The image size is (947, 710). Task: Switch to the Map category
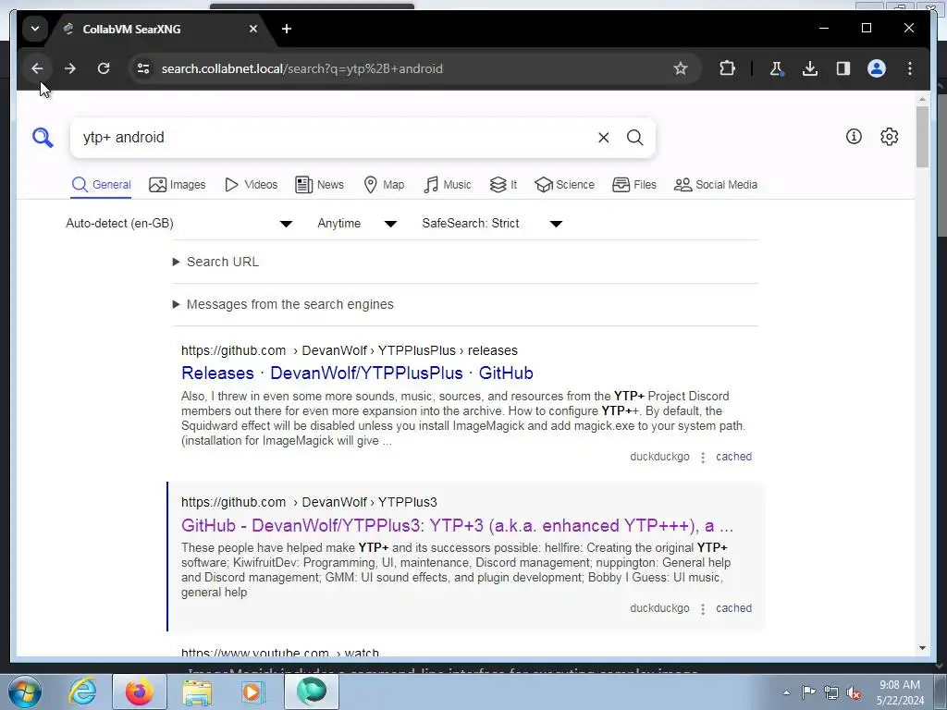coord(384,185)
